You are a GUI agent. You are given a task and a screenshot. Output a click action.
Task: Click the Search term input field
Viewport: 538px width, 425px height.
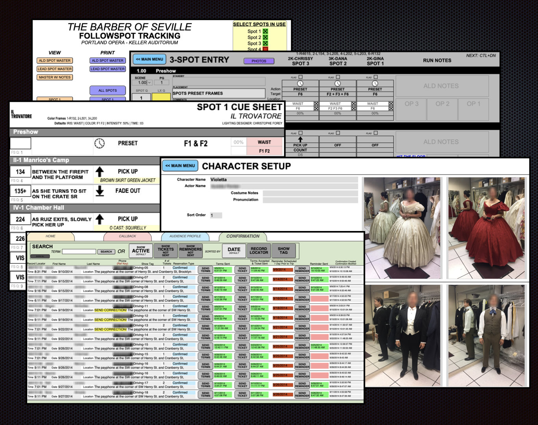point(79,251)
